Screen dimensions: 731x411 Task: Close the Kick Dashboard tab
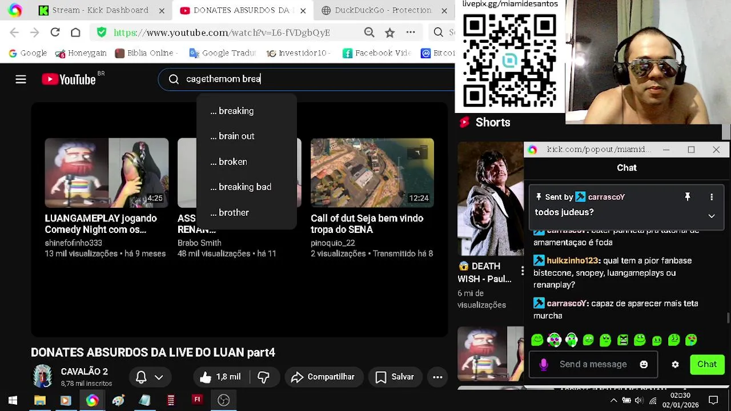coord(162,10)
